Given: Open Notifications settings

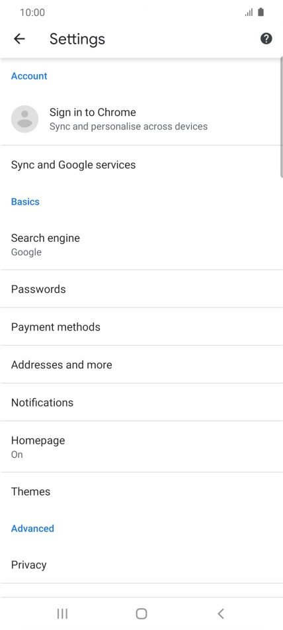Looking at the screenshot, I should coord(141,402).
